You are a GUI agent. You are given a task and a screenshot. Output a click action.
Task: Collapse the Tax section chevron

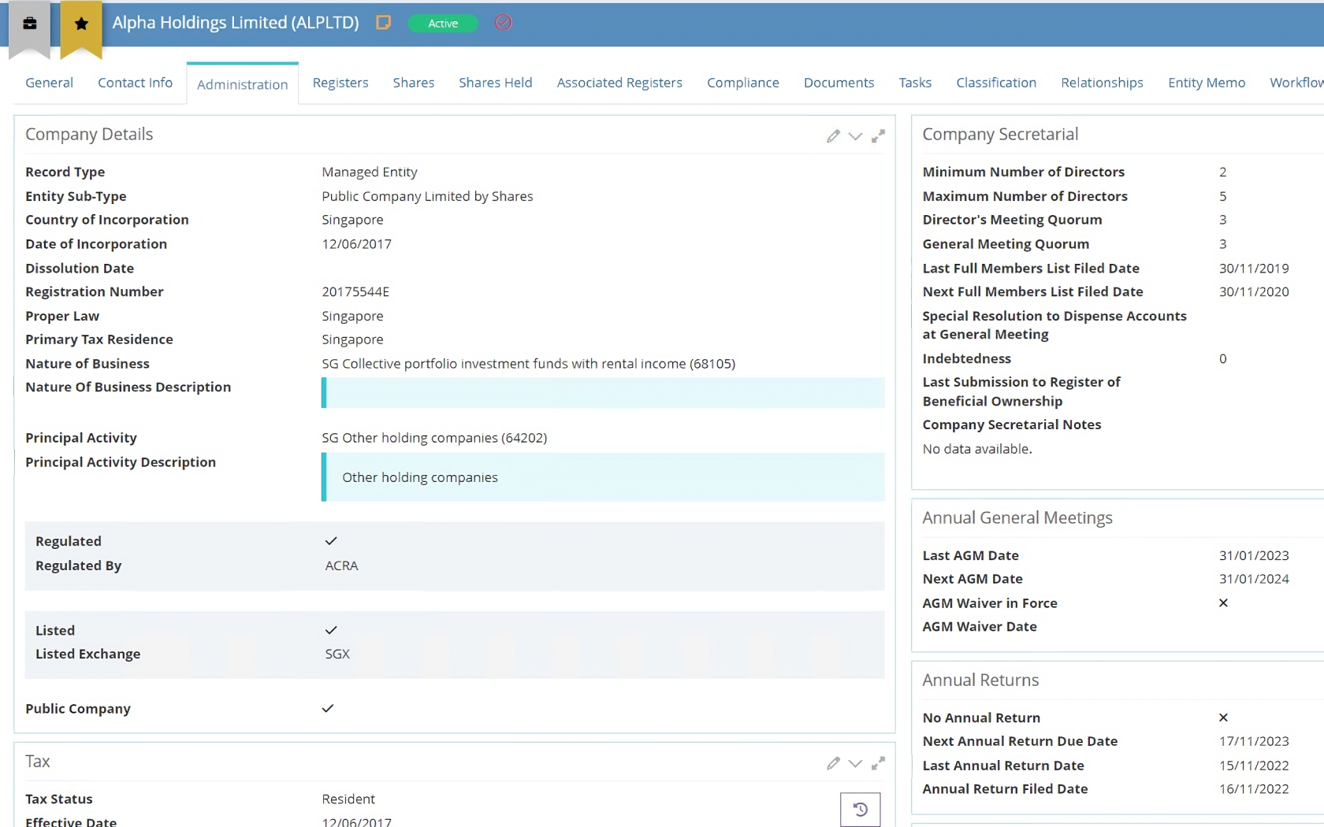pos(855,763)
